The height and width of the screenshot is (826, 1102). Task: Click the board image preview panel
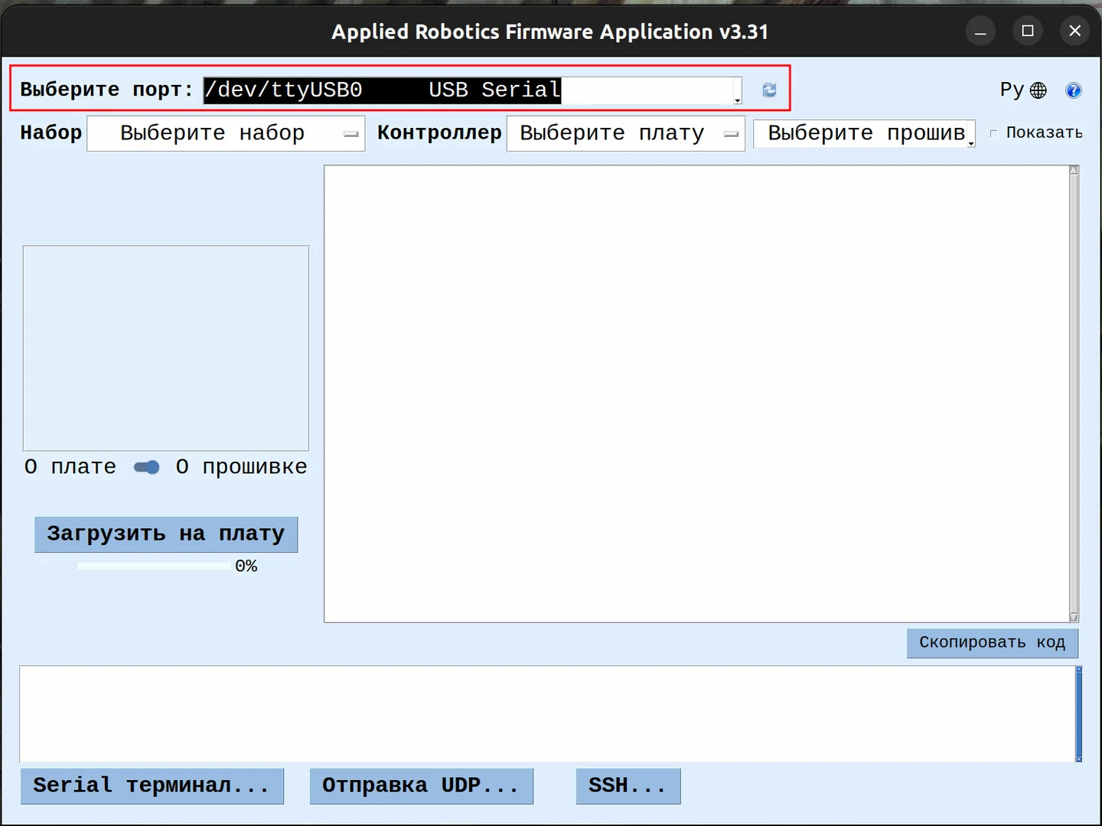click(x=166, y=348)
